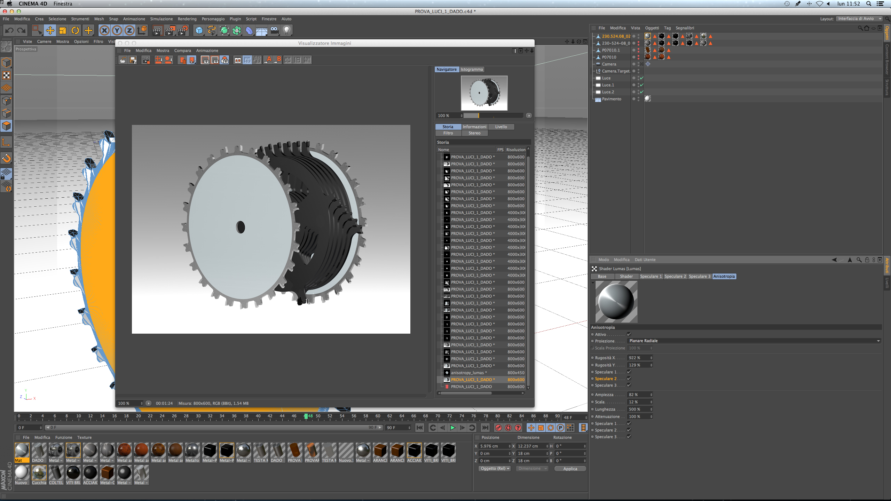Toggle the Speculare 2 checkbox under Rugosità
This screenshot has height=501, width=891.
[629, 379]
